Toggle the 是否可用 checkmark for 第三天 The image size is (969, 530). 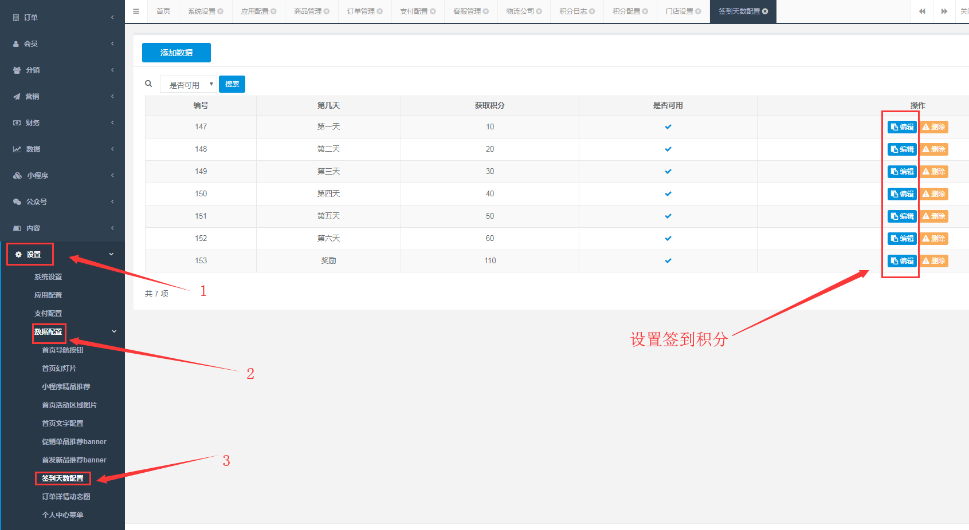pos(668,172)
